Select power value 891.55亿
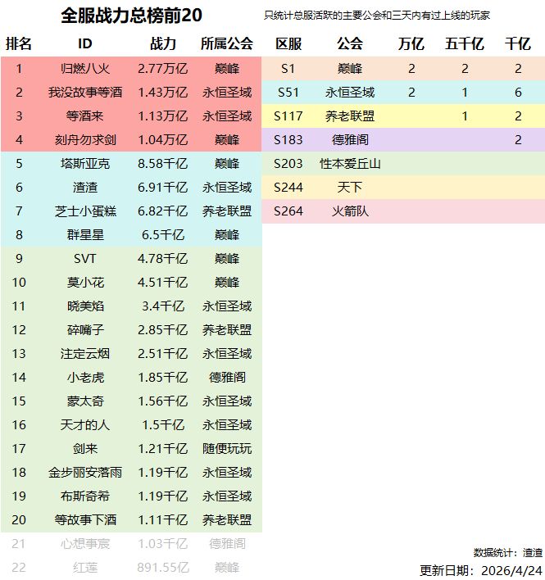The image size is (545, 580). pyautogui.click(x=163, y=568)
